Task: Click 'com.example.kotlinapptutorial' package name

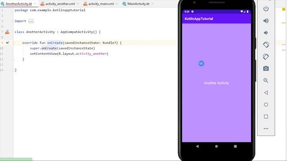Action: 58,10
